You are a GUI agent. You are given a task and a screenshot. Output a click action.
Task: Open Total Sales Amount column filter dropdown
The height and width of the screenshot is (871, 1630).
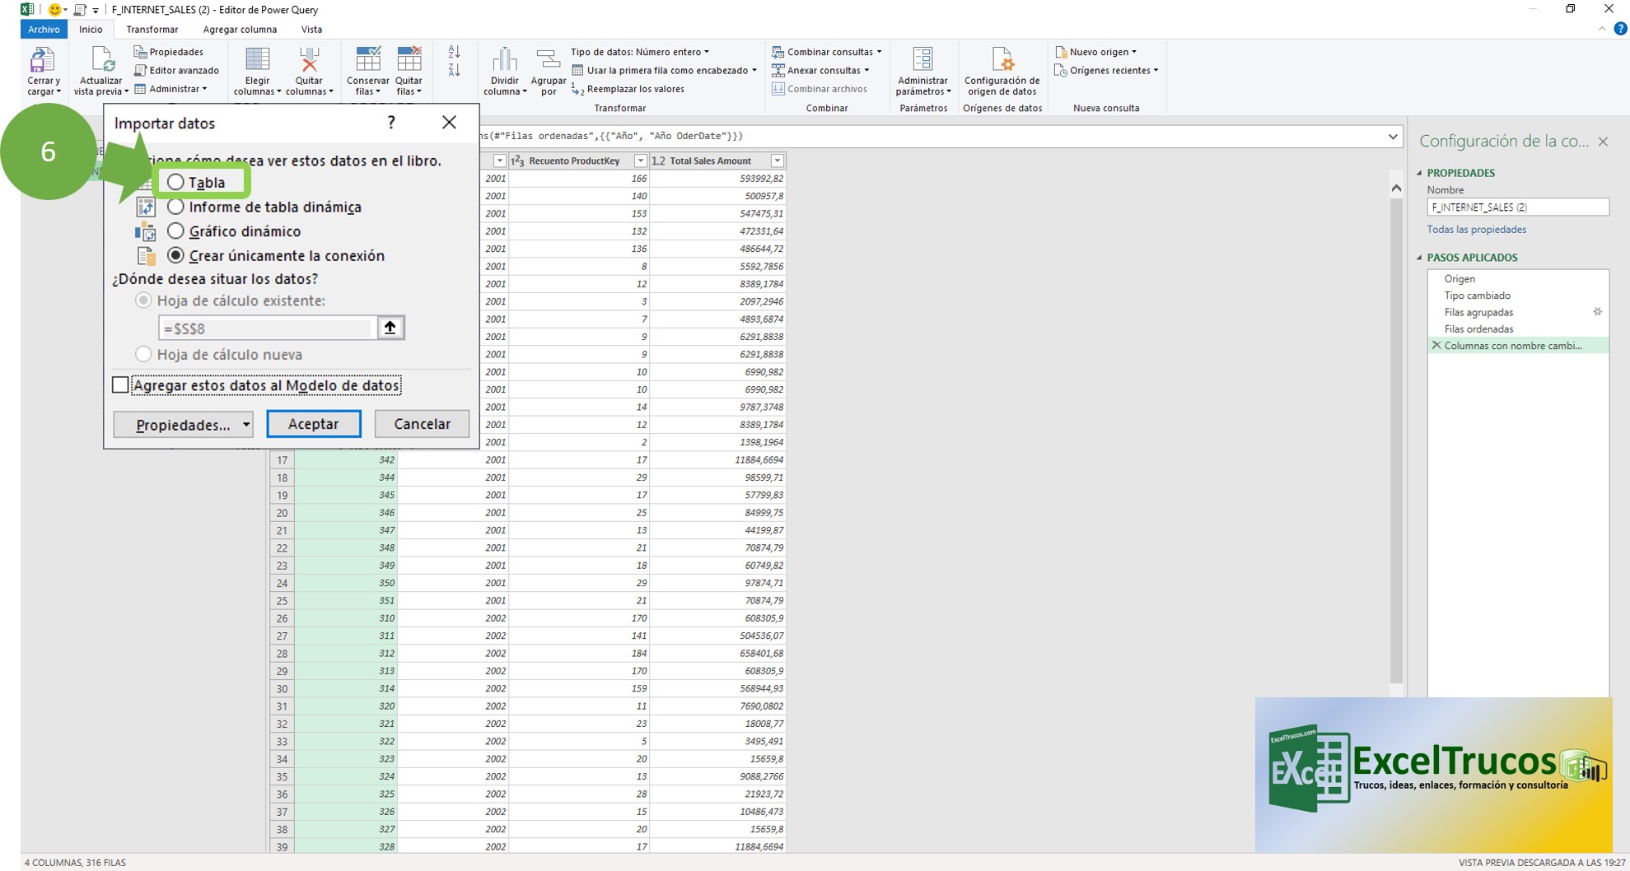(x=777, y=161)
